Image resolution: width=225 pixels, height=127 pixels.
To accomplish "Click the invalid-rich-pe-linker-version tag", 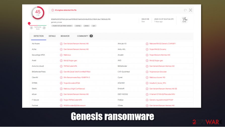I will point(62,26).
